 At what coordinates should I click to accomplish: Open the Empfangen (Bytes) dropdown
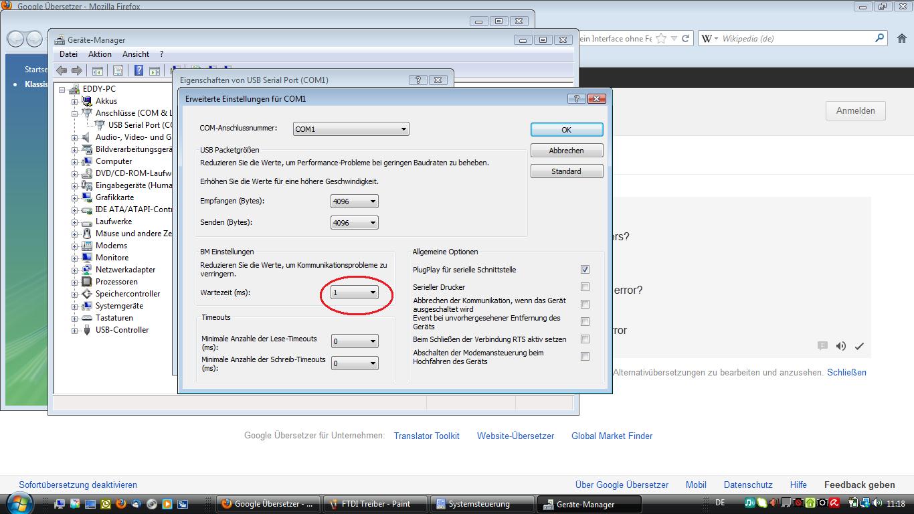355,201
